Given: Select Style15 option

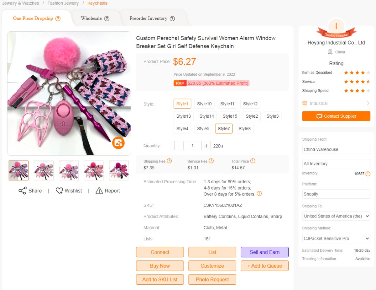Looking at the screenshot, I should point(230,116).
